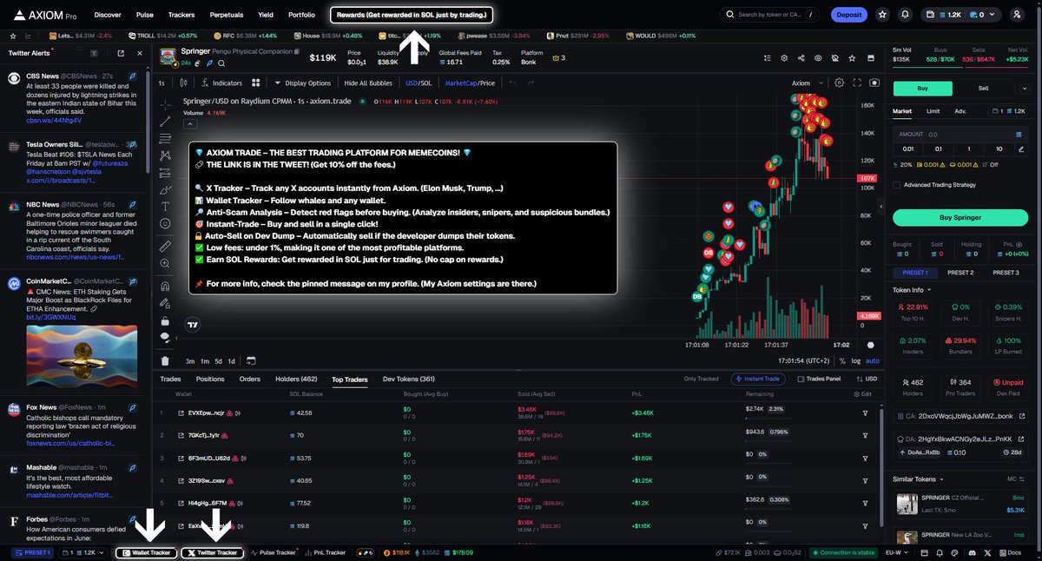Take a chart snapshot with camera icon
Viewport: 1042px width, 561px height.
point(874,82)
